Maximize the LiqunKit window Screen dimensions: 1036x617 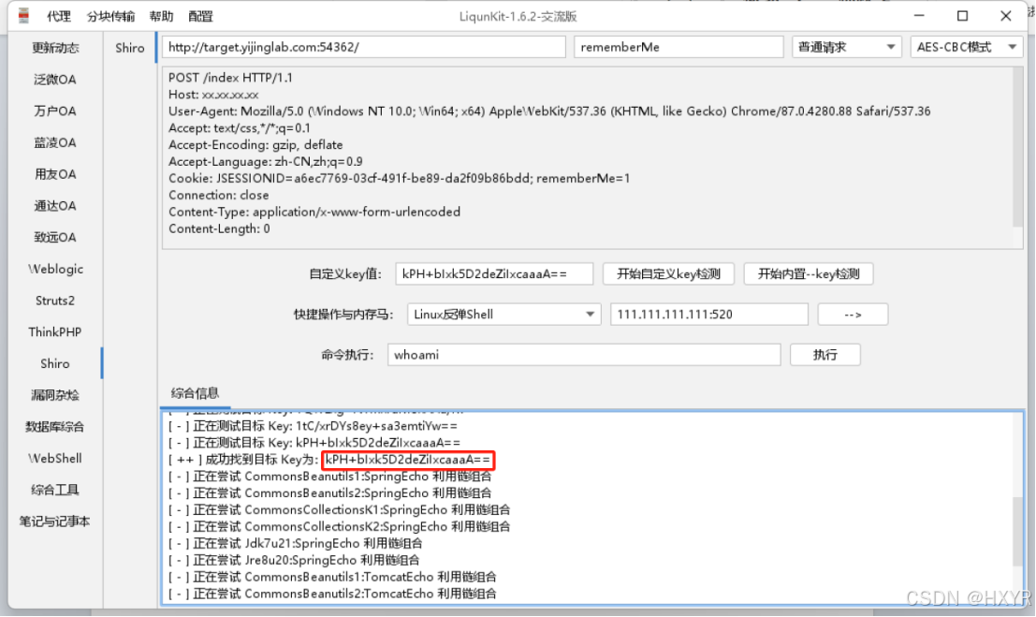tap(962, 16)
